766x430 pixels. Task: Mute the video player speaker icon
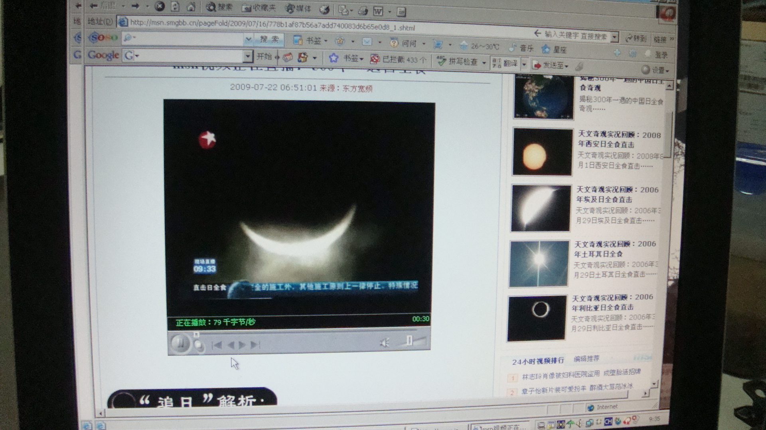[x=384, y=342]
